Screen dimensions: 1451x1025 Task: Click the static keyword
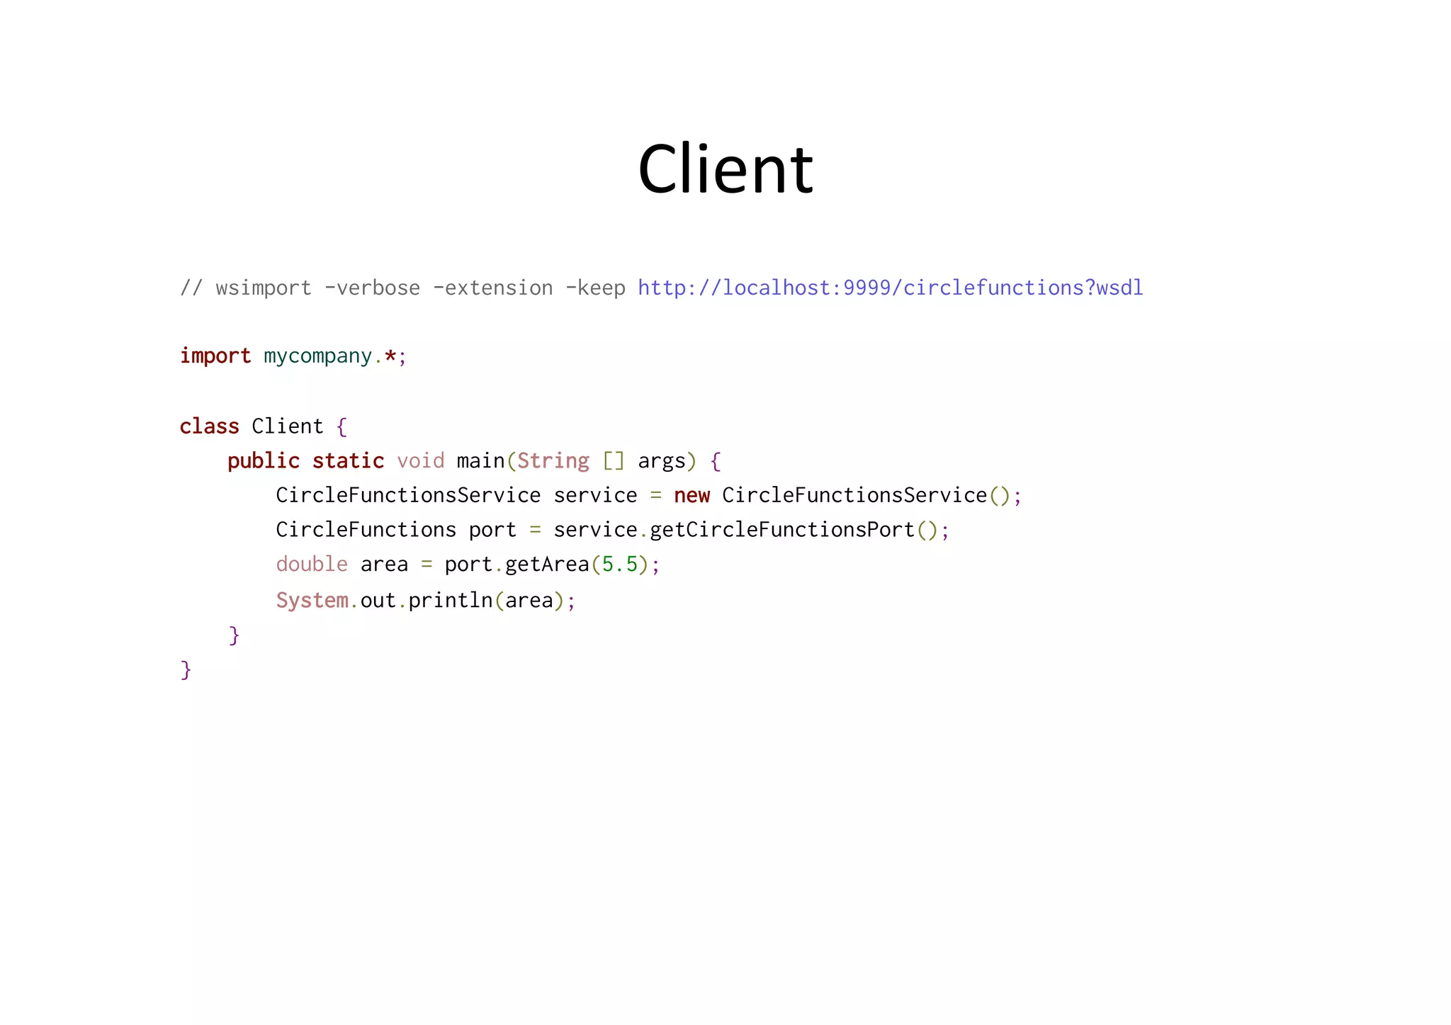pyautogui.click(x=348, y=460)
